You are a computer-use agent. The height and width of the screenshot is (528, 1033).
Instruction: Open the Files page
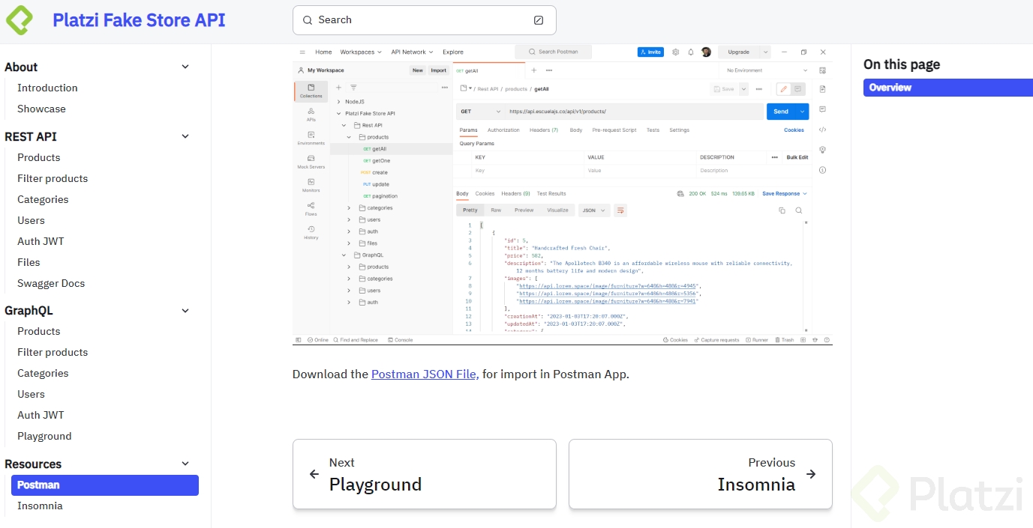29,262
